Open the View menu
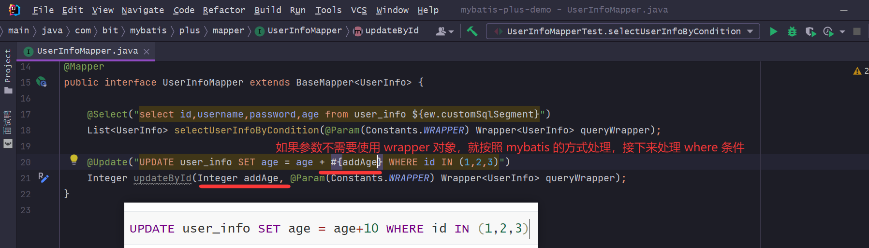 click(103, 10)
